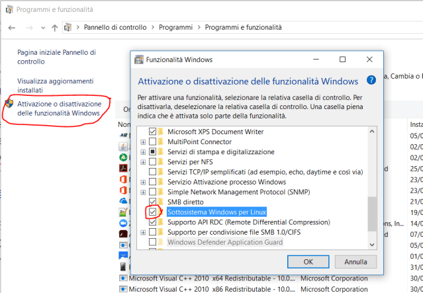The height and width of the screenshot is (293, 423).
Task: Click the features list vertical scrollbar thumb
Action: point(371,214)
